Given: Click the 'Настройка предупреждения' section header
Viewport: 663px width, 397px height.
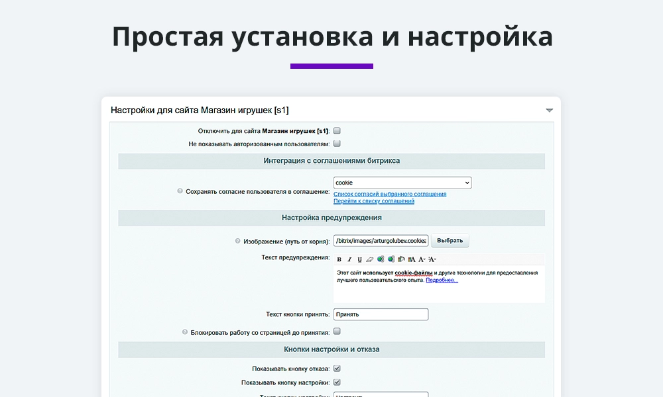Looking at the screenshot, I should 331,218.
